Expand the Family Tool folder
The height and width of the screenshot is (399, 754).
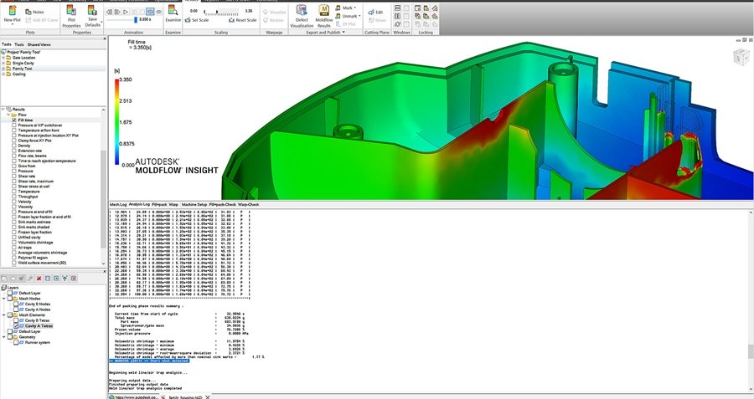[3, 69]
